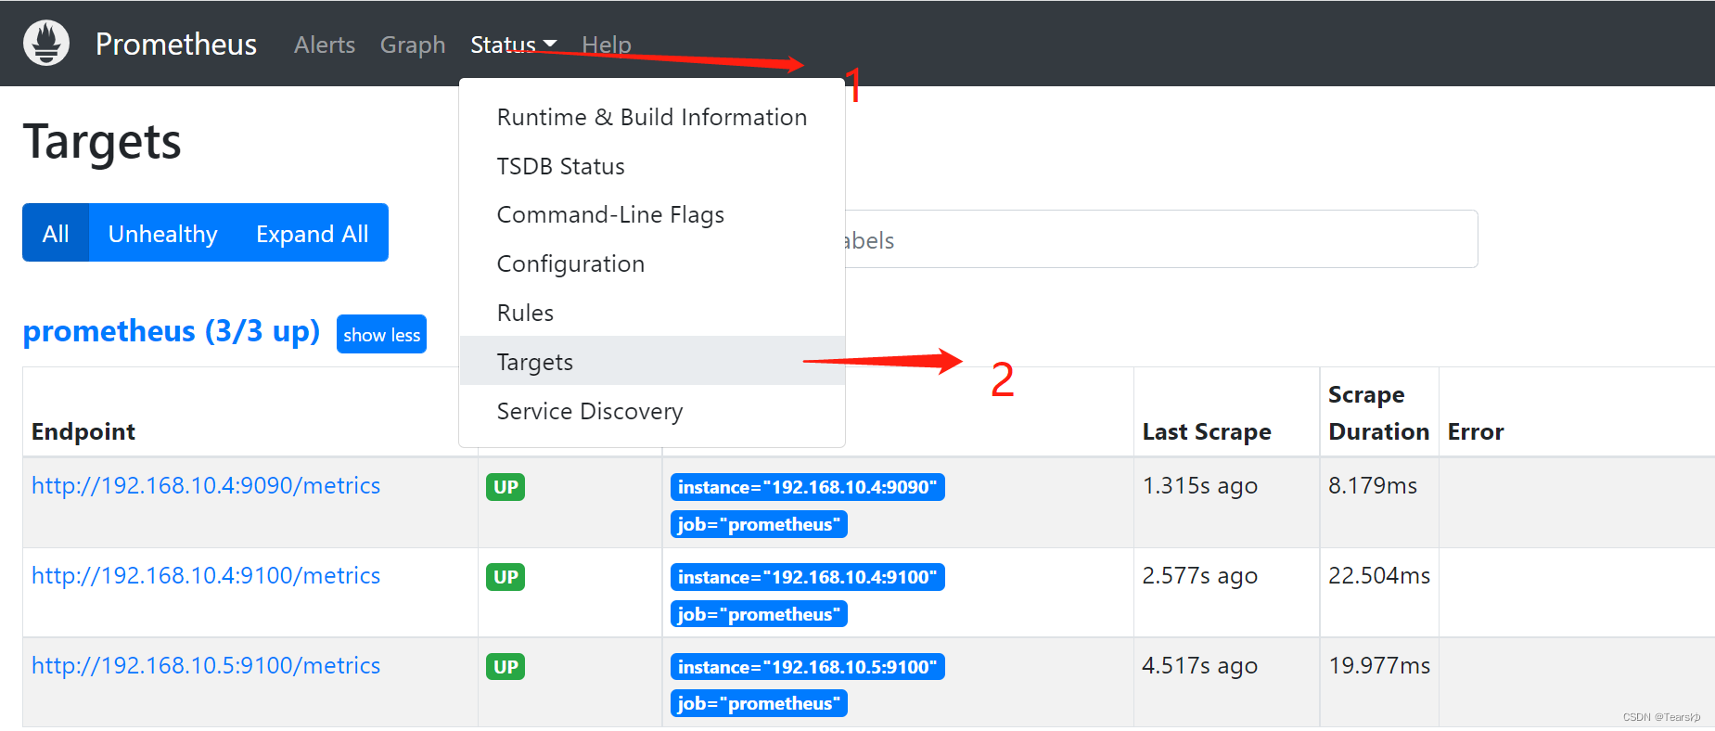
Task: Click job="prometheus" label in 192.168.10.4:9090 row
Action: [759, 524]
